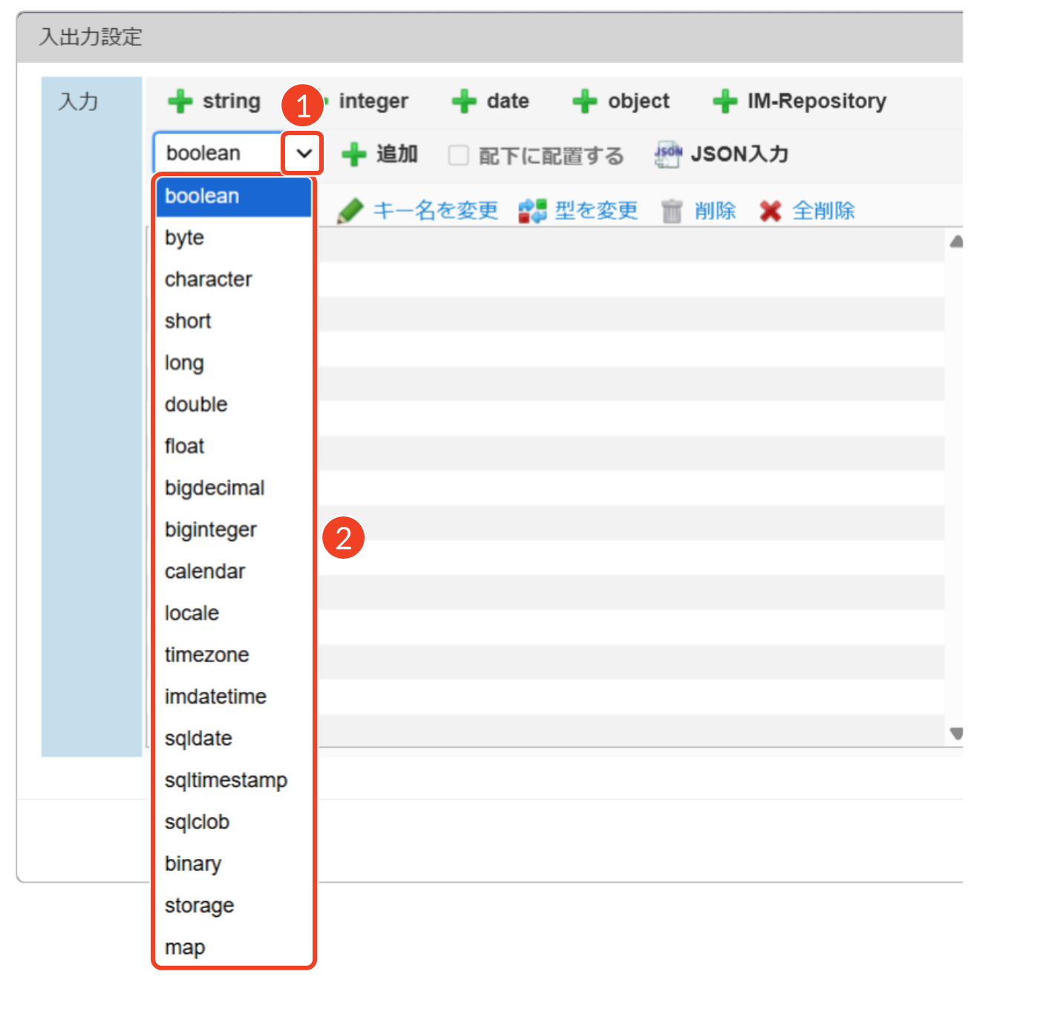Click the plus icon beside object
The height and width of the screenshot is (1009, 1058).
(585, 101)
